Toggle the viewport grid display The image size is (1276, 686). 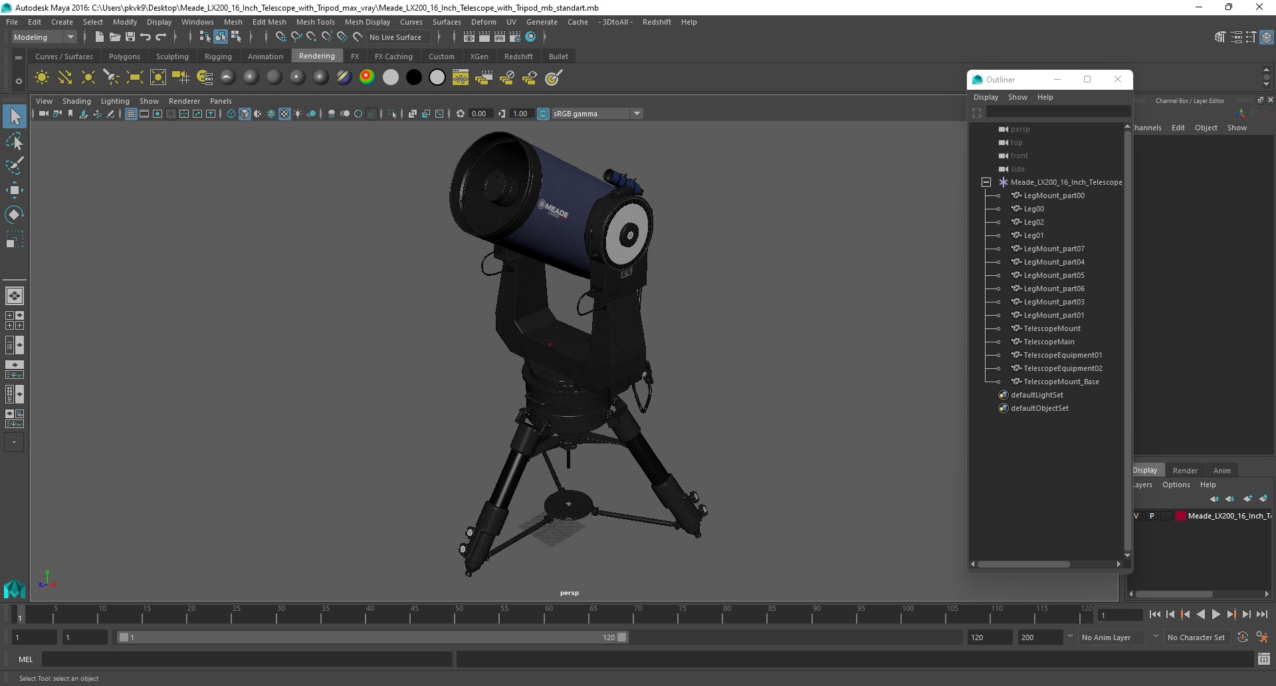pyautogui.click(x=131, y=114)
